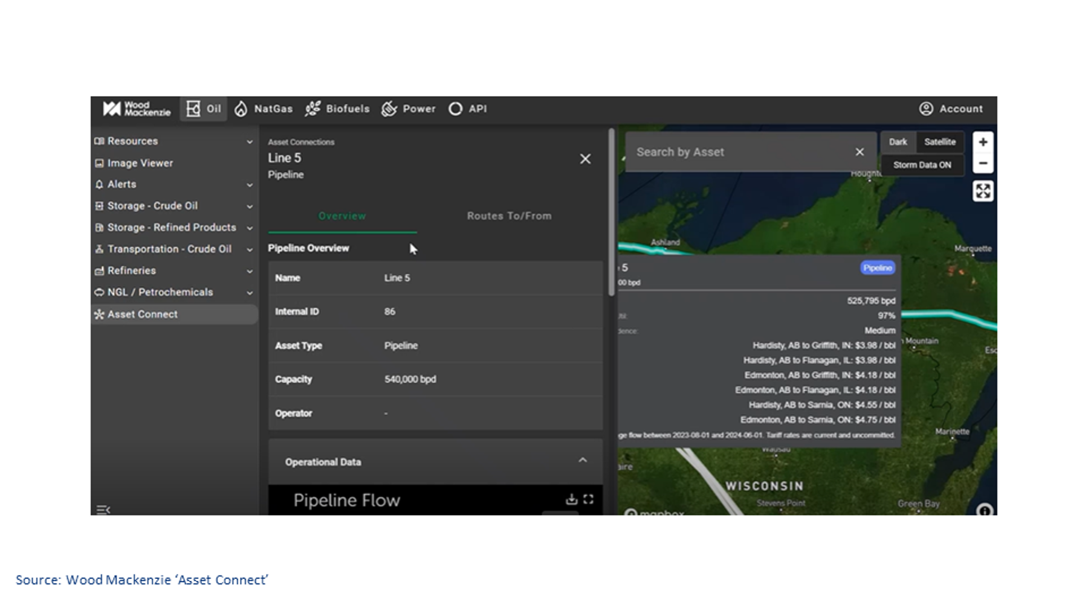Expand Pipeline Flow chart to fullscreen
The width and height of the screenshot is (1088, 611).
(588, 499)
